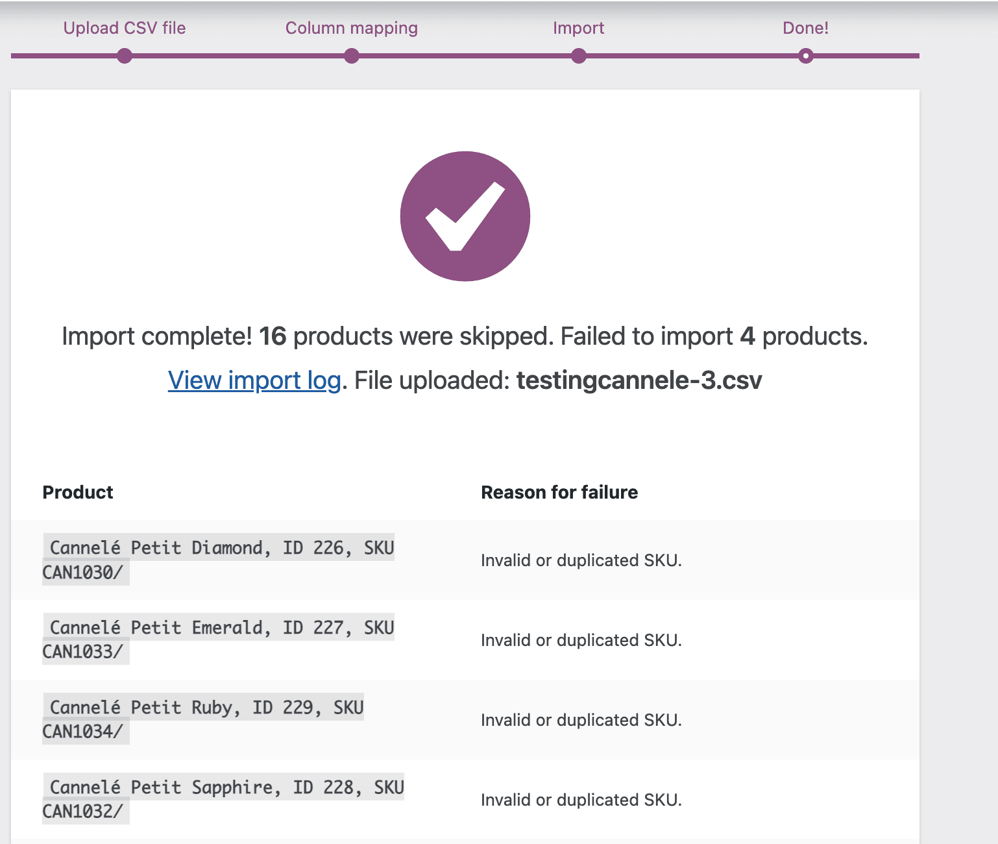Select the Import step marker
This screenshot has height=844, width=998.
point(578,56)
